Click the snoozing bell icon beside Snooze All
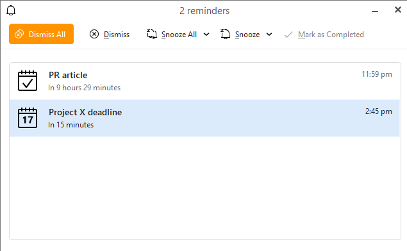Screen dimensions: 407x251 click(152, 34)
